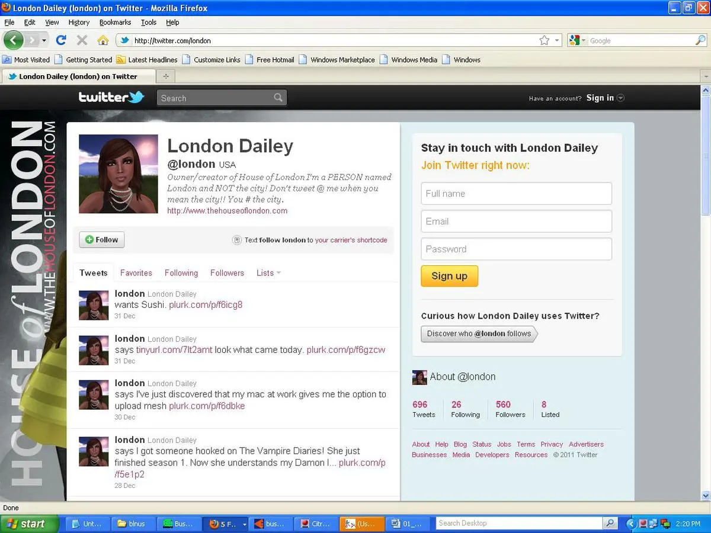
Task: Open the View menu
Action: 52,23
